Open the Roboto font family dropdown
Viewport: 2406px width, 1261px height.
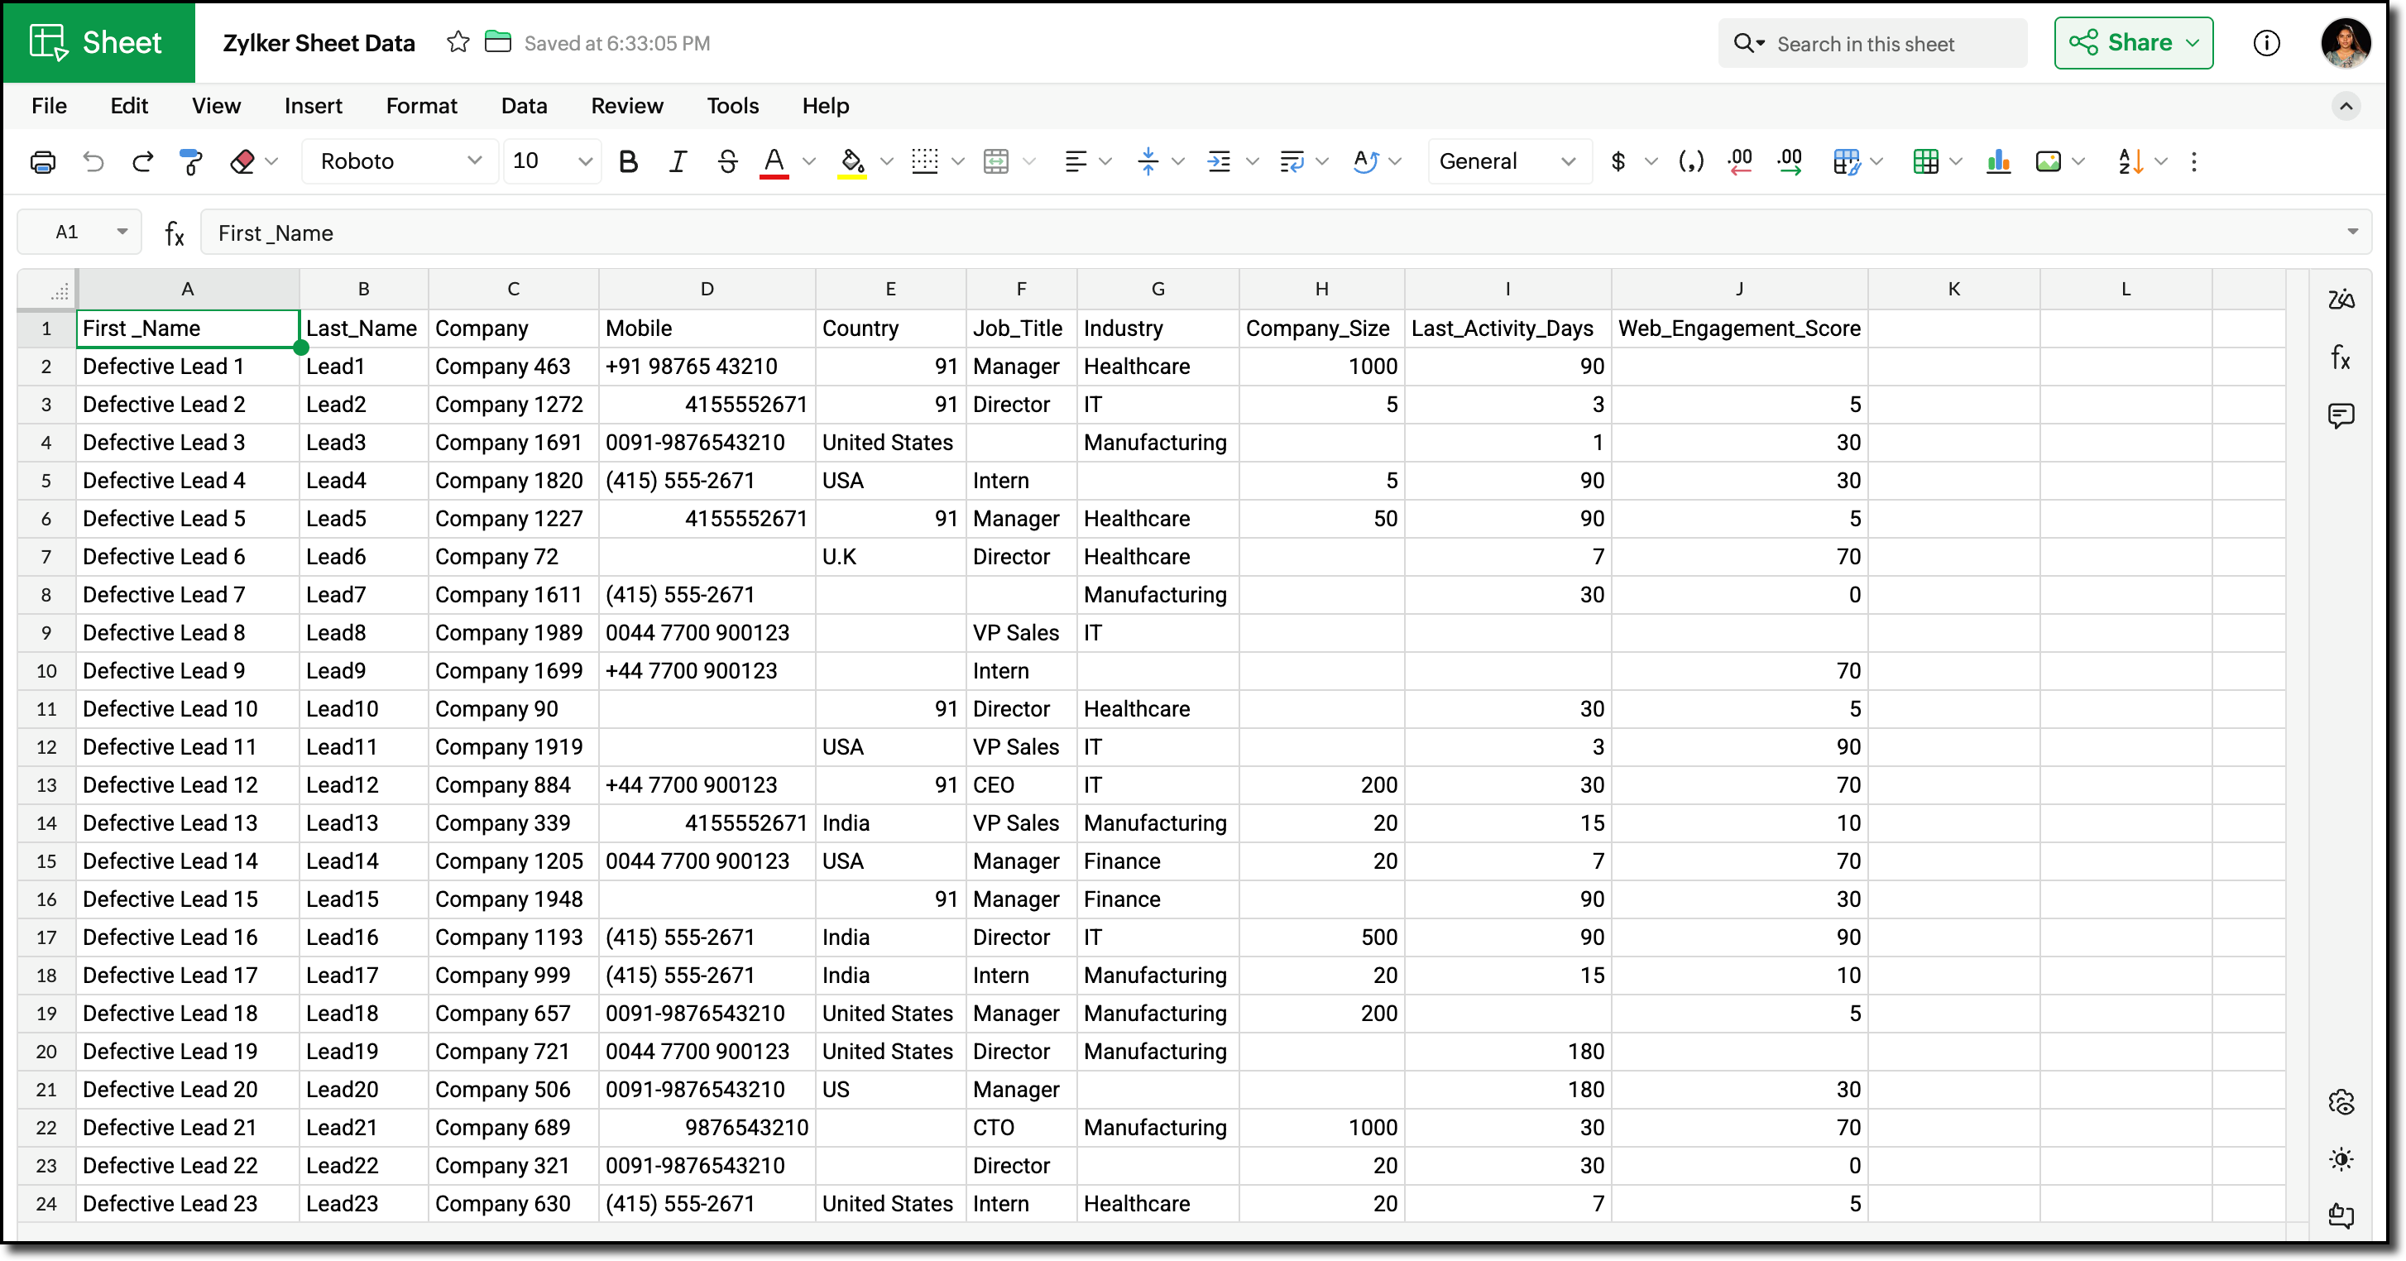[x=400, y=161]
